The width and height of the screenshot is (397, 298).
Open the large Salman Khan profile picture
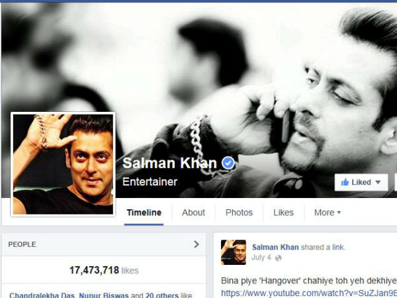[63, 164]
